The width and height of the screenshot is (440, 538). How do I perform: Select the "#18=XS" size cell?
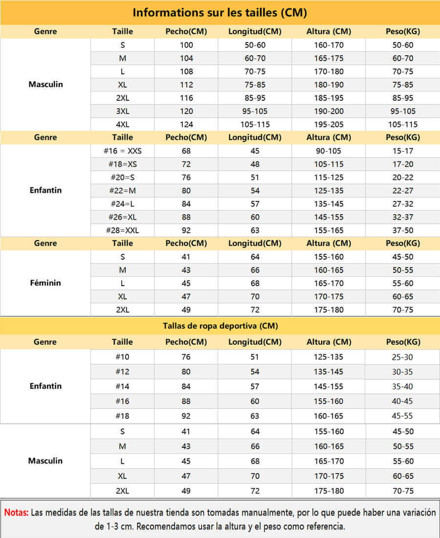[122, 164]
